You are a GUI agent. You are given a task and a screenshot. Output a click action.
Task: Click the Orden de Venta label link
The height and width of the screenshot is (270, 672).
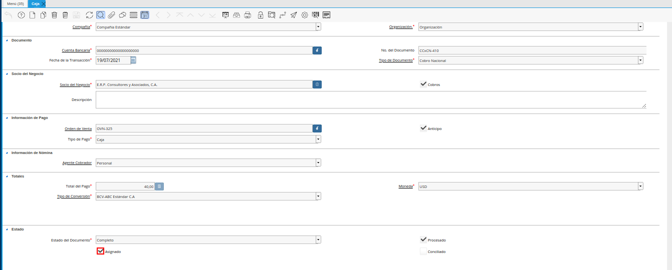pos(78,128)
